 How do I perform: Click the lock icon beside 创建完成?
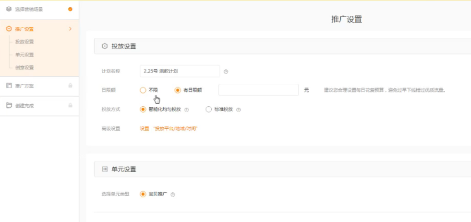[x=71, y=105]
